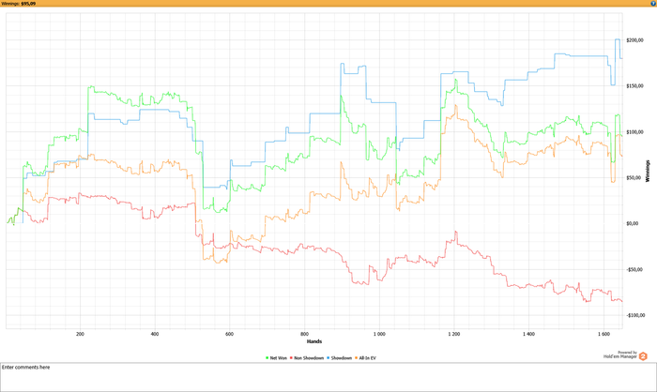Click the '200' hands axis label
Image resolution: width=657 pixels, height=392 pixels.
80,334
